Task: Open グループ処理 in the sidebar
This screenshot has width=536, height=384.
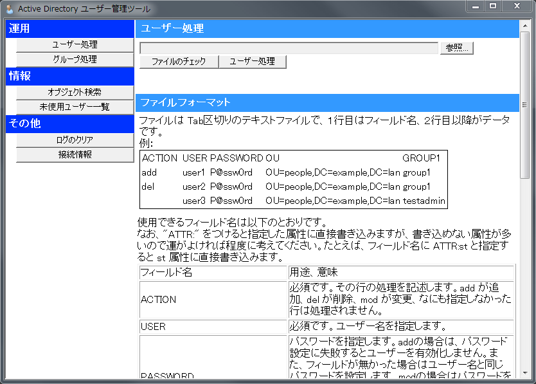Action: coord(75,60)
